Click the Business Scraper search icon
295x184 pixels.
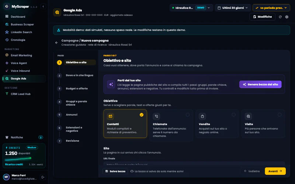pyautogui.click(x=7, y=24)
